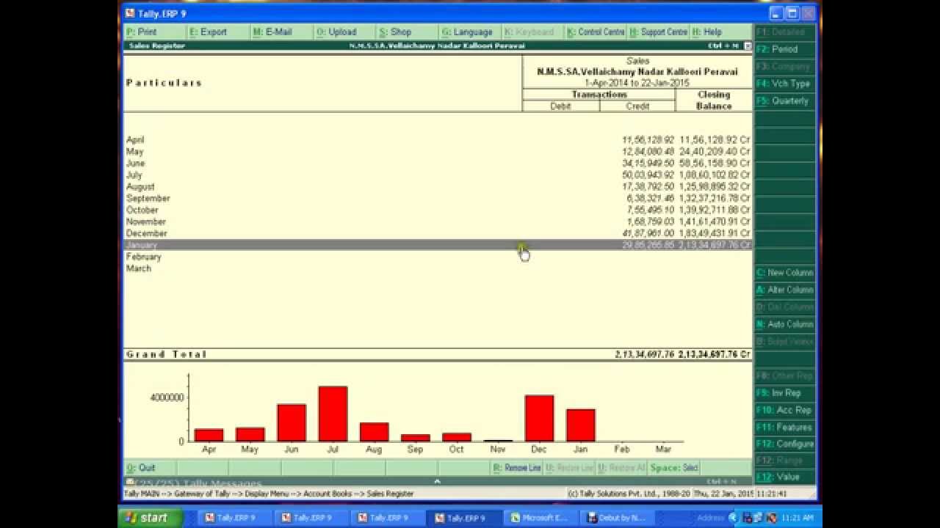This screenshot has height=528, width=940.
Task: Select the August month row
Action: [438, 186]
